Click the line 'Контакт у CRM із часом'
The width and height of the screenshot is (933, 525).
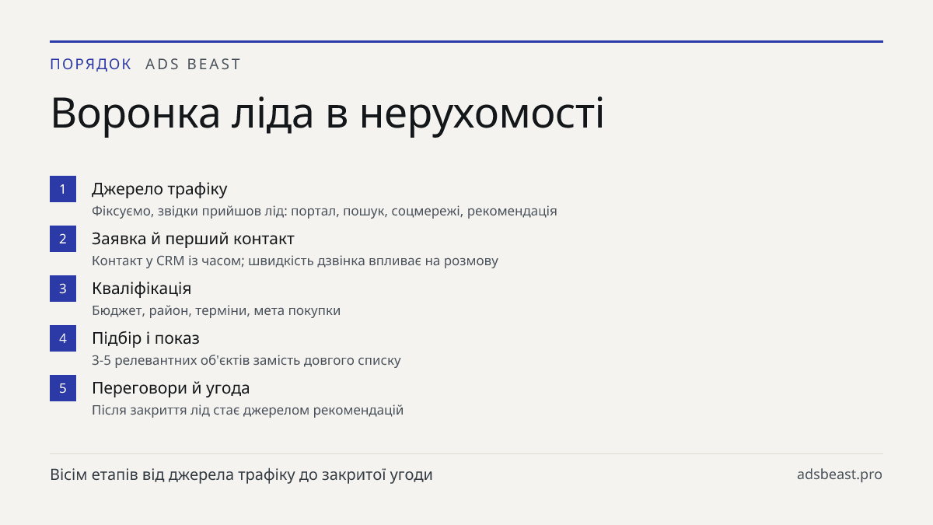[168, 261]
